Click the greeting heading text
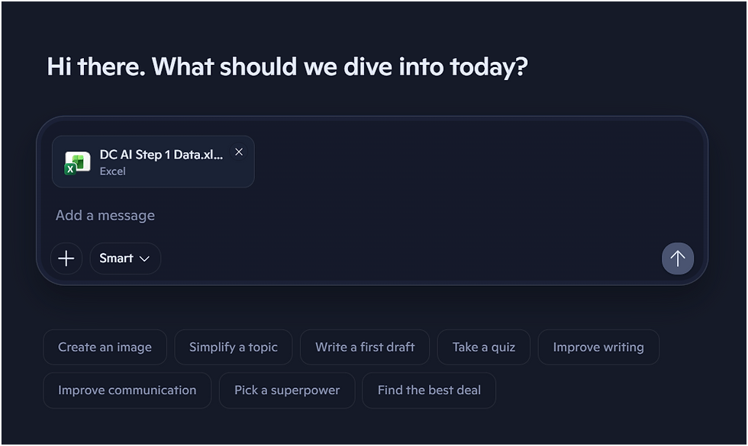Screen dimensions: 748x446 287,67
